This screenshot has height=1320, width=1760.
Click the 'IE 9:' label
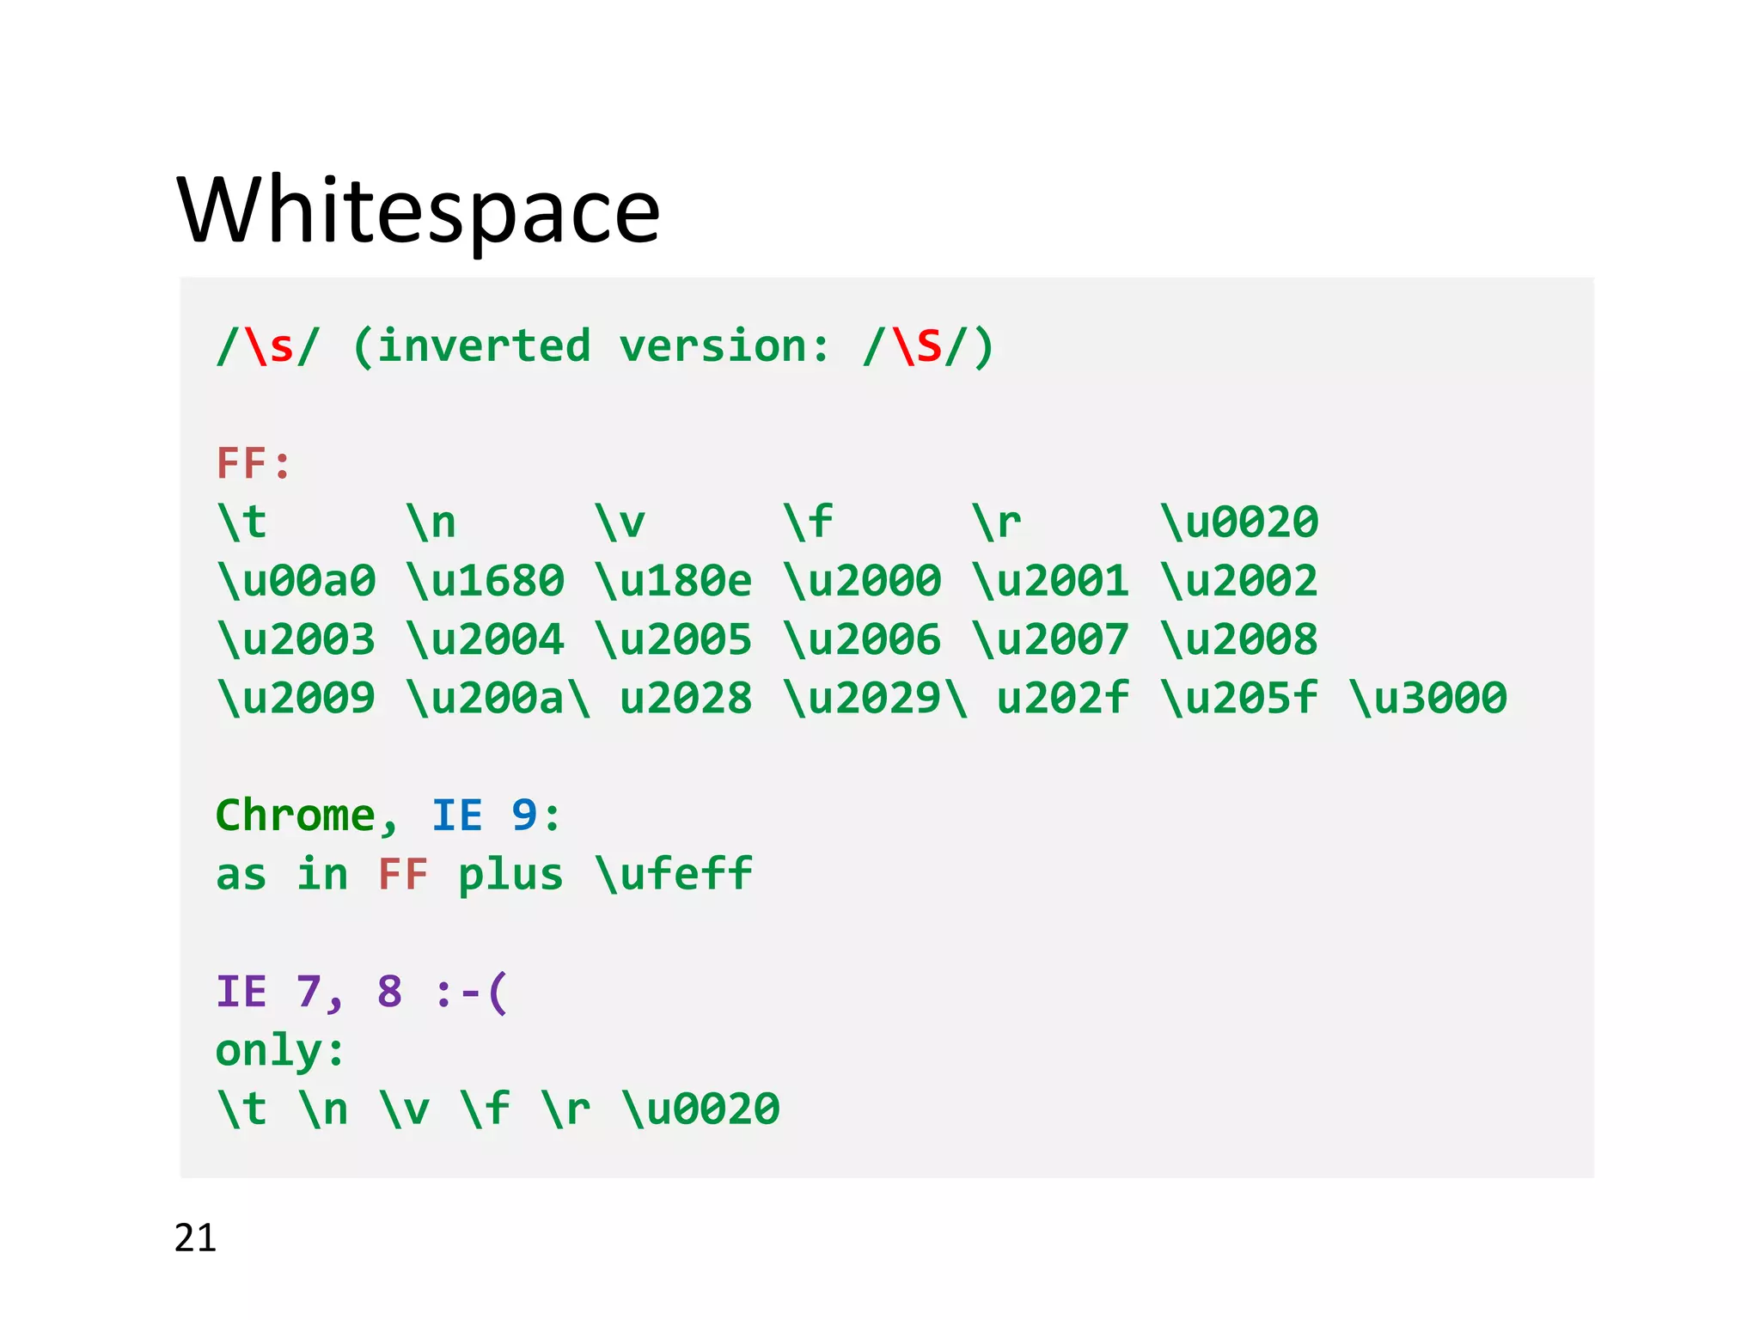496,816
